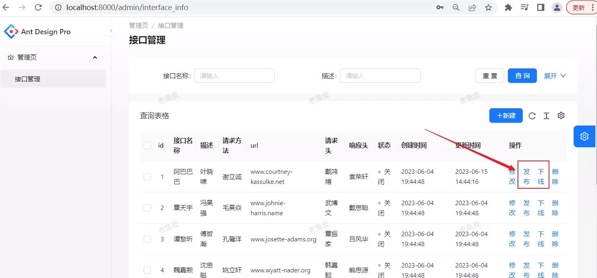The image size is (597, 278).
Task: Select 接口管理 in the sidebar
Action: [x=53, y=79]
